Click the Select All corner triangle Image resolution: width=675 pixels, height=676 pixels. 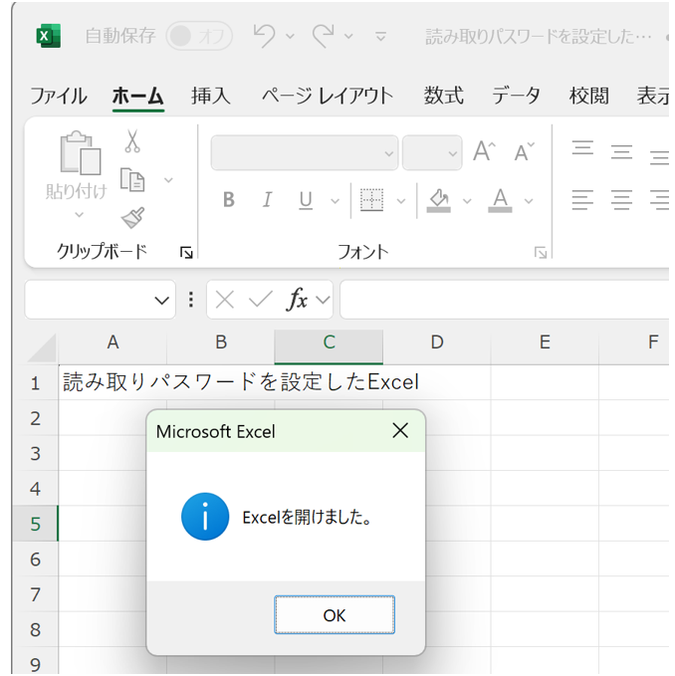[x=42, y=348]
